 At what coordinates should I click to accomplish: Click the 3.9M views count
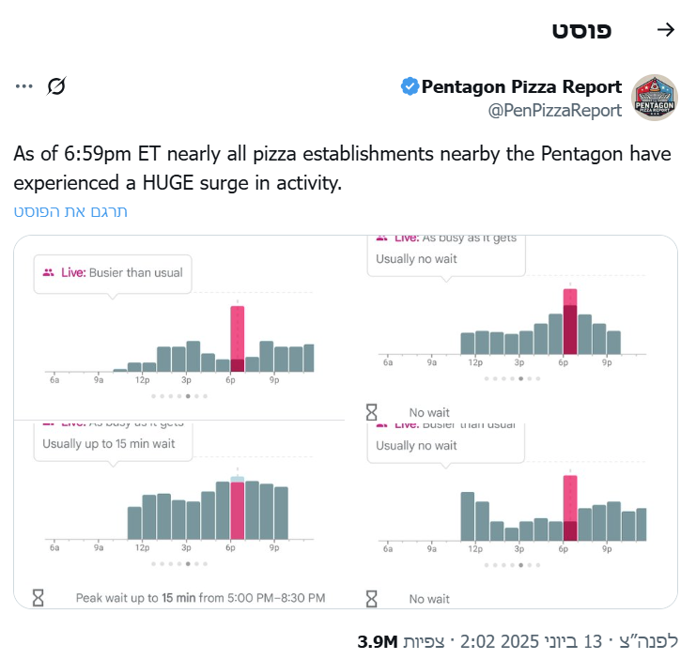coord(378,642)
